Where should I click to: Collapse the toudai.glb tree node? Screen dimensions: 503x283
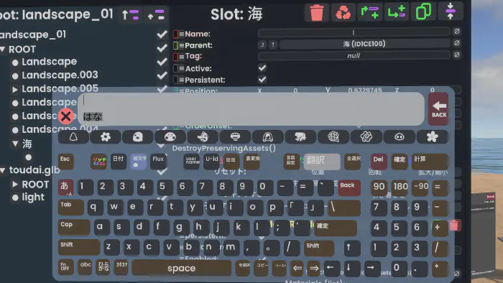click(x=3, y=170)
